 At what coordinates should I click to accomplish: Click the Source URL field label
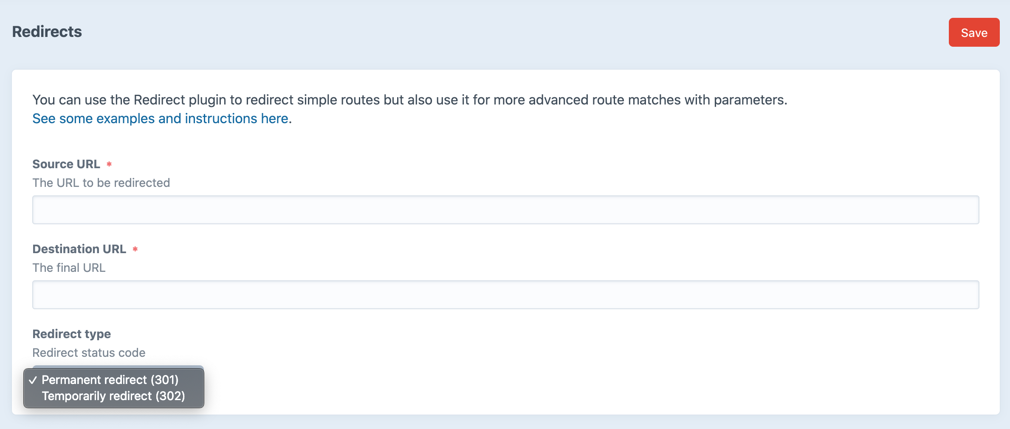click(x=66, y=164)
